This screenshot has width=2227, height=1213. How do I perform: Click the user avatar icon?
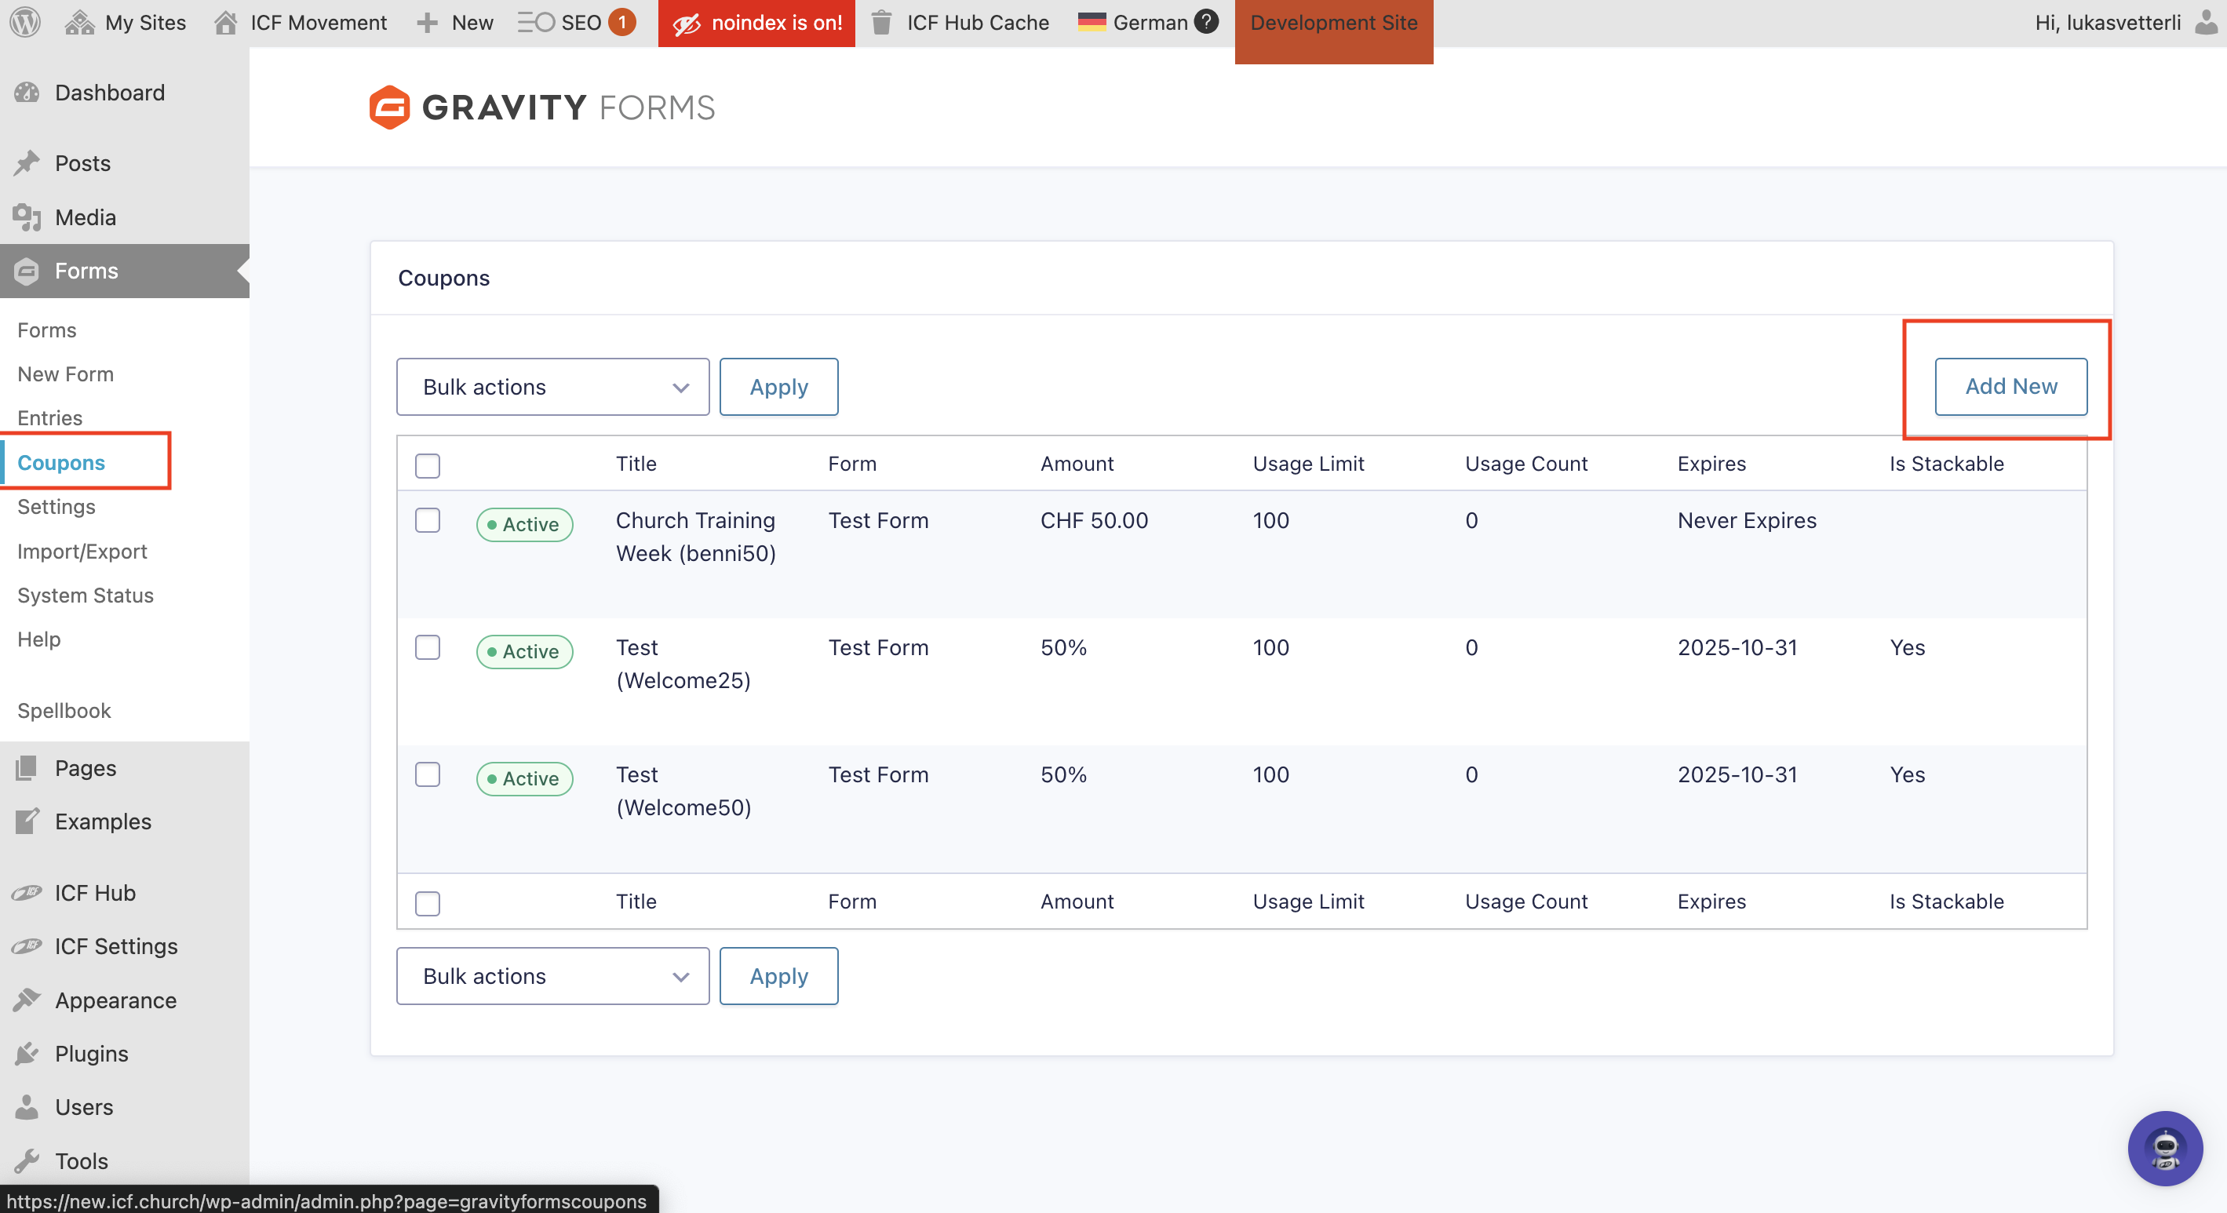[2205, 23]
